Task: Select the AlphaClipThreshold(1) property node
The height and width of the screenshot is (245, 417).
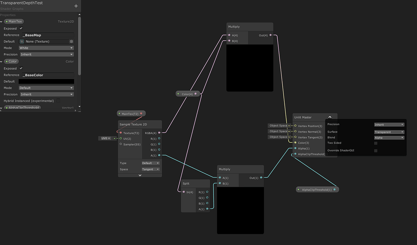Action: [318, 189]
